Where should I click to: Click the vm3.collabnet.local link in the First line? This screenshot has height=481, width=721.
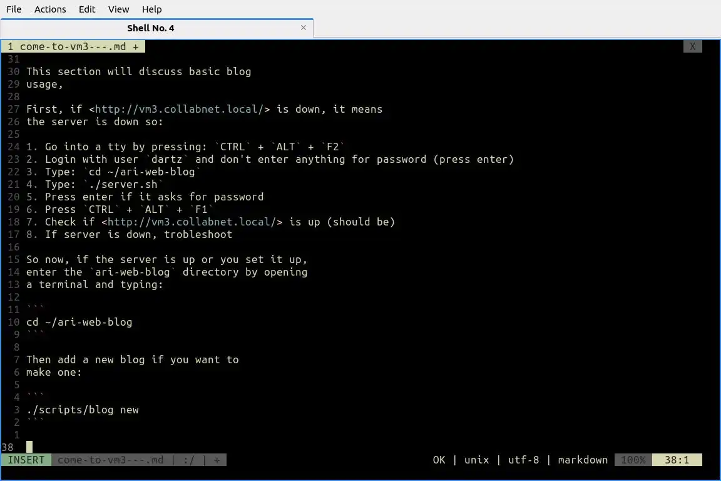click(x=180, y=109)
